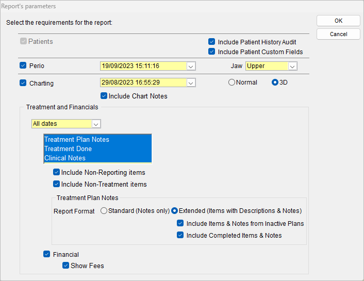Click the OK button

coord(338,21)
